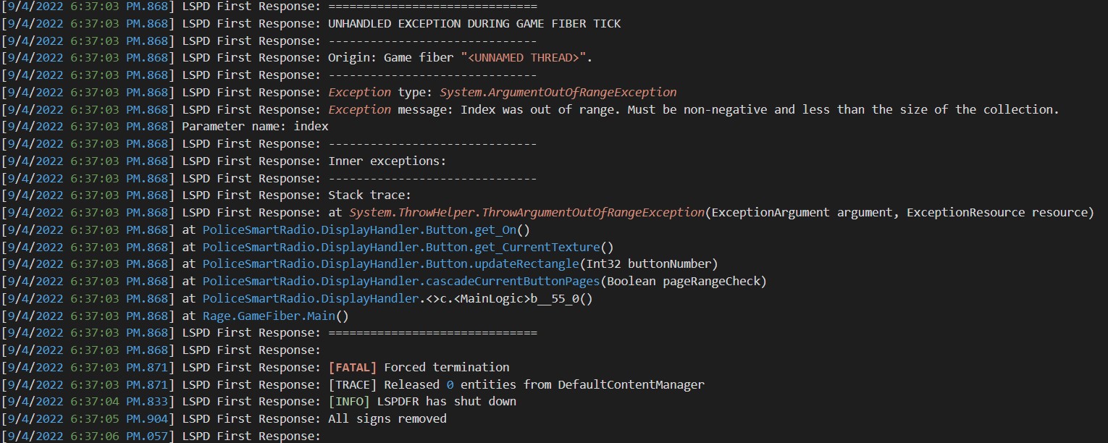Click the UNHANDLED EXCEPTION DURING GAME FIBER TICK text

474,23
